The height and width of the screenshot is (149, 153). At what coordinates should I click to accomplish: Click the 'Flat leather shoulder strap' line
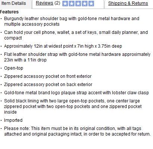click(77, 57)
